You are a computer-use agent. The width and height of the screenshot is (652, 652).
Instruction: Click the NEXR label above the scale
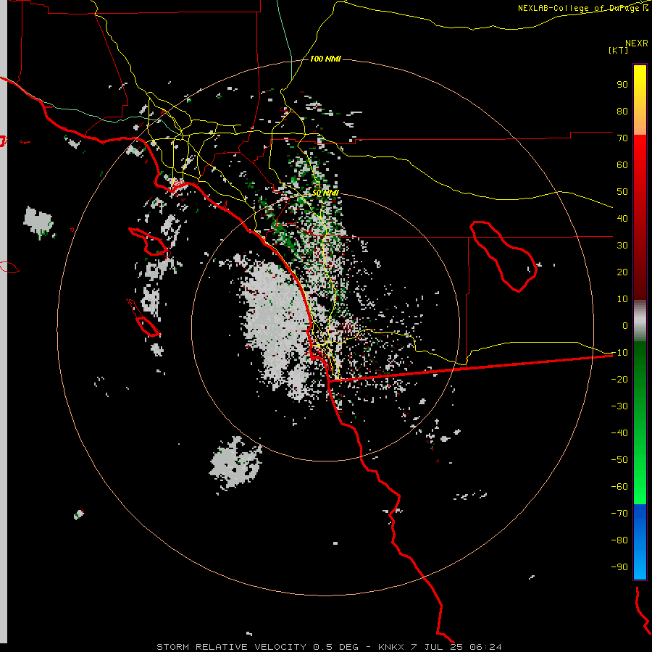636,43
